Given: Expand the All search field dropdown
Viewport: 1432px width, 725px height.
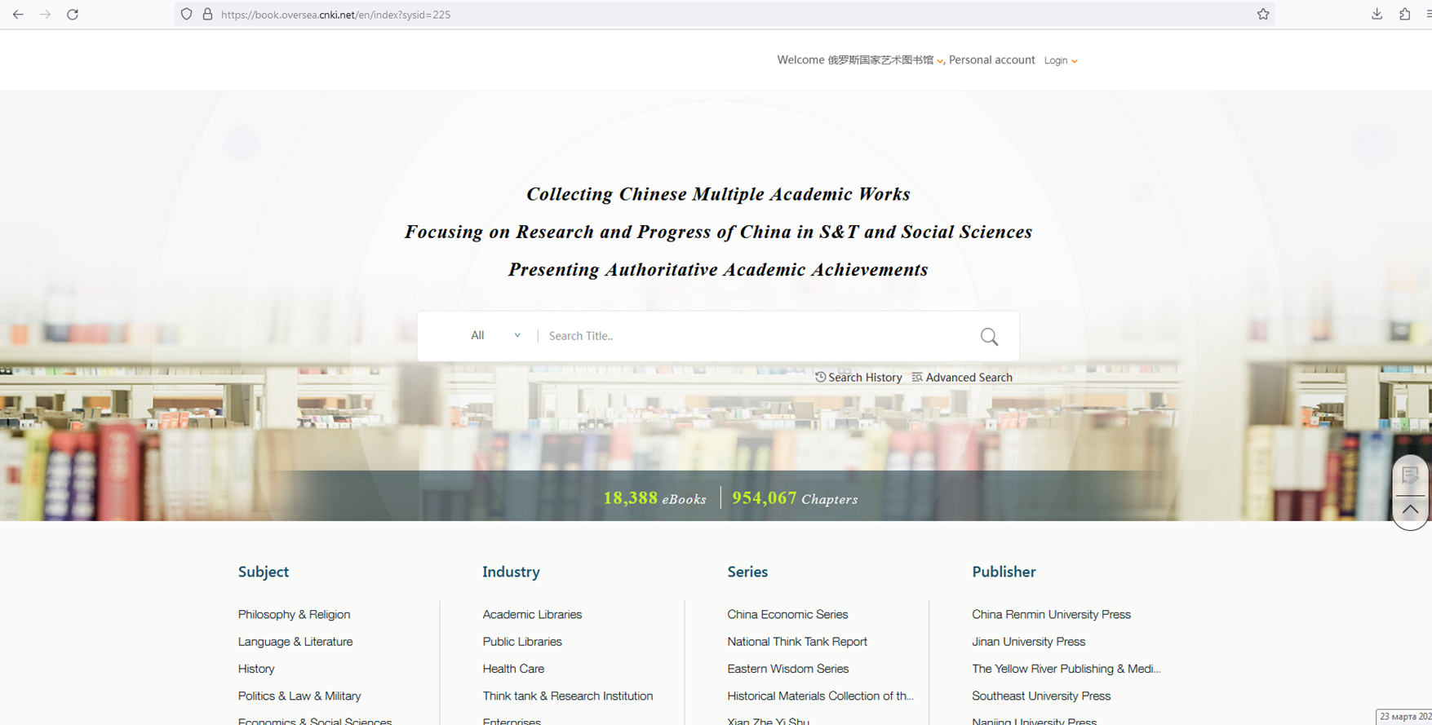Looking at the screenshot, I should (495, 335).
